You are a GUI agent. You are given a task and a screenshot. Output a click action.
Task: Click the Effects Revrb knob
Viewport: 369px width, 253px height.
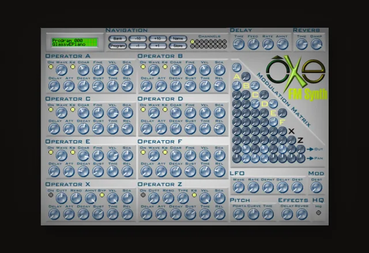point(302,214)
